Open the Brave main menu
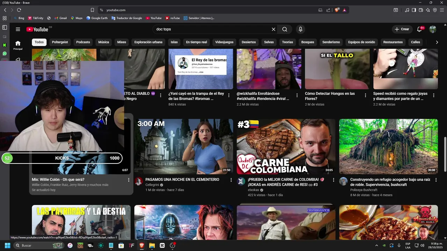 (442, 10)
